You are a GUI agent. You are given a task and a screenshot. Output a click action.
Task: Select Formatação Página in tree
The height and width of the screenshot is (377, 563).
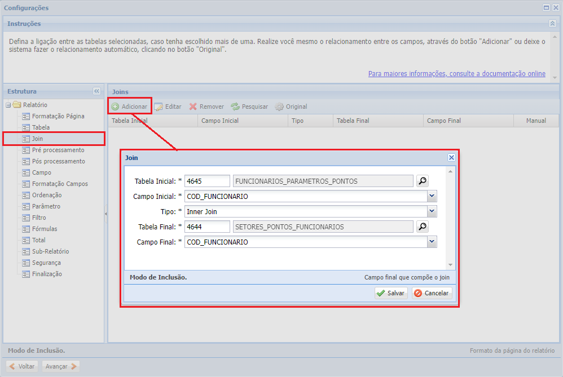point(58,116)
